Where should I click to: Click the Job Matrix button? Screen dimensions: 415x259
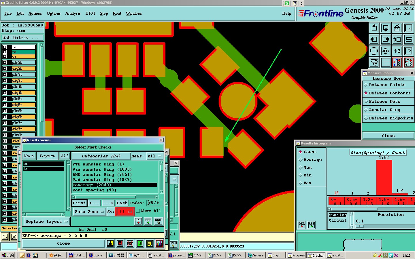[22, 38]
